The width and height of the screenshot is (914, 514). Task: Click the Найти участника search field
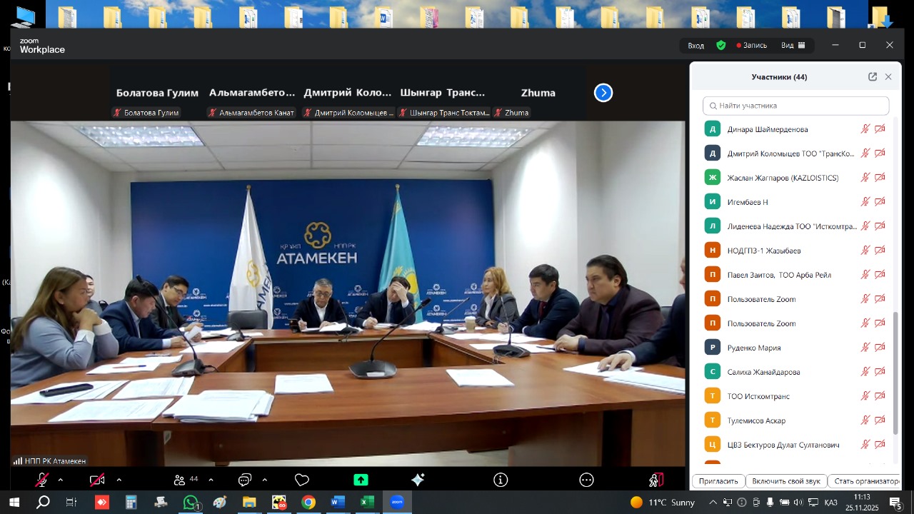click(x=795, y=106)
